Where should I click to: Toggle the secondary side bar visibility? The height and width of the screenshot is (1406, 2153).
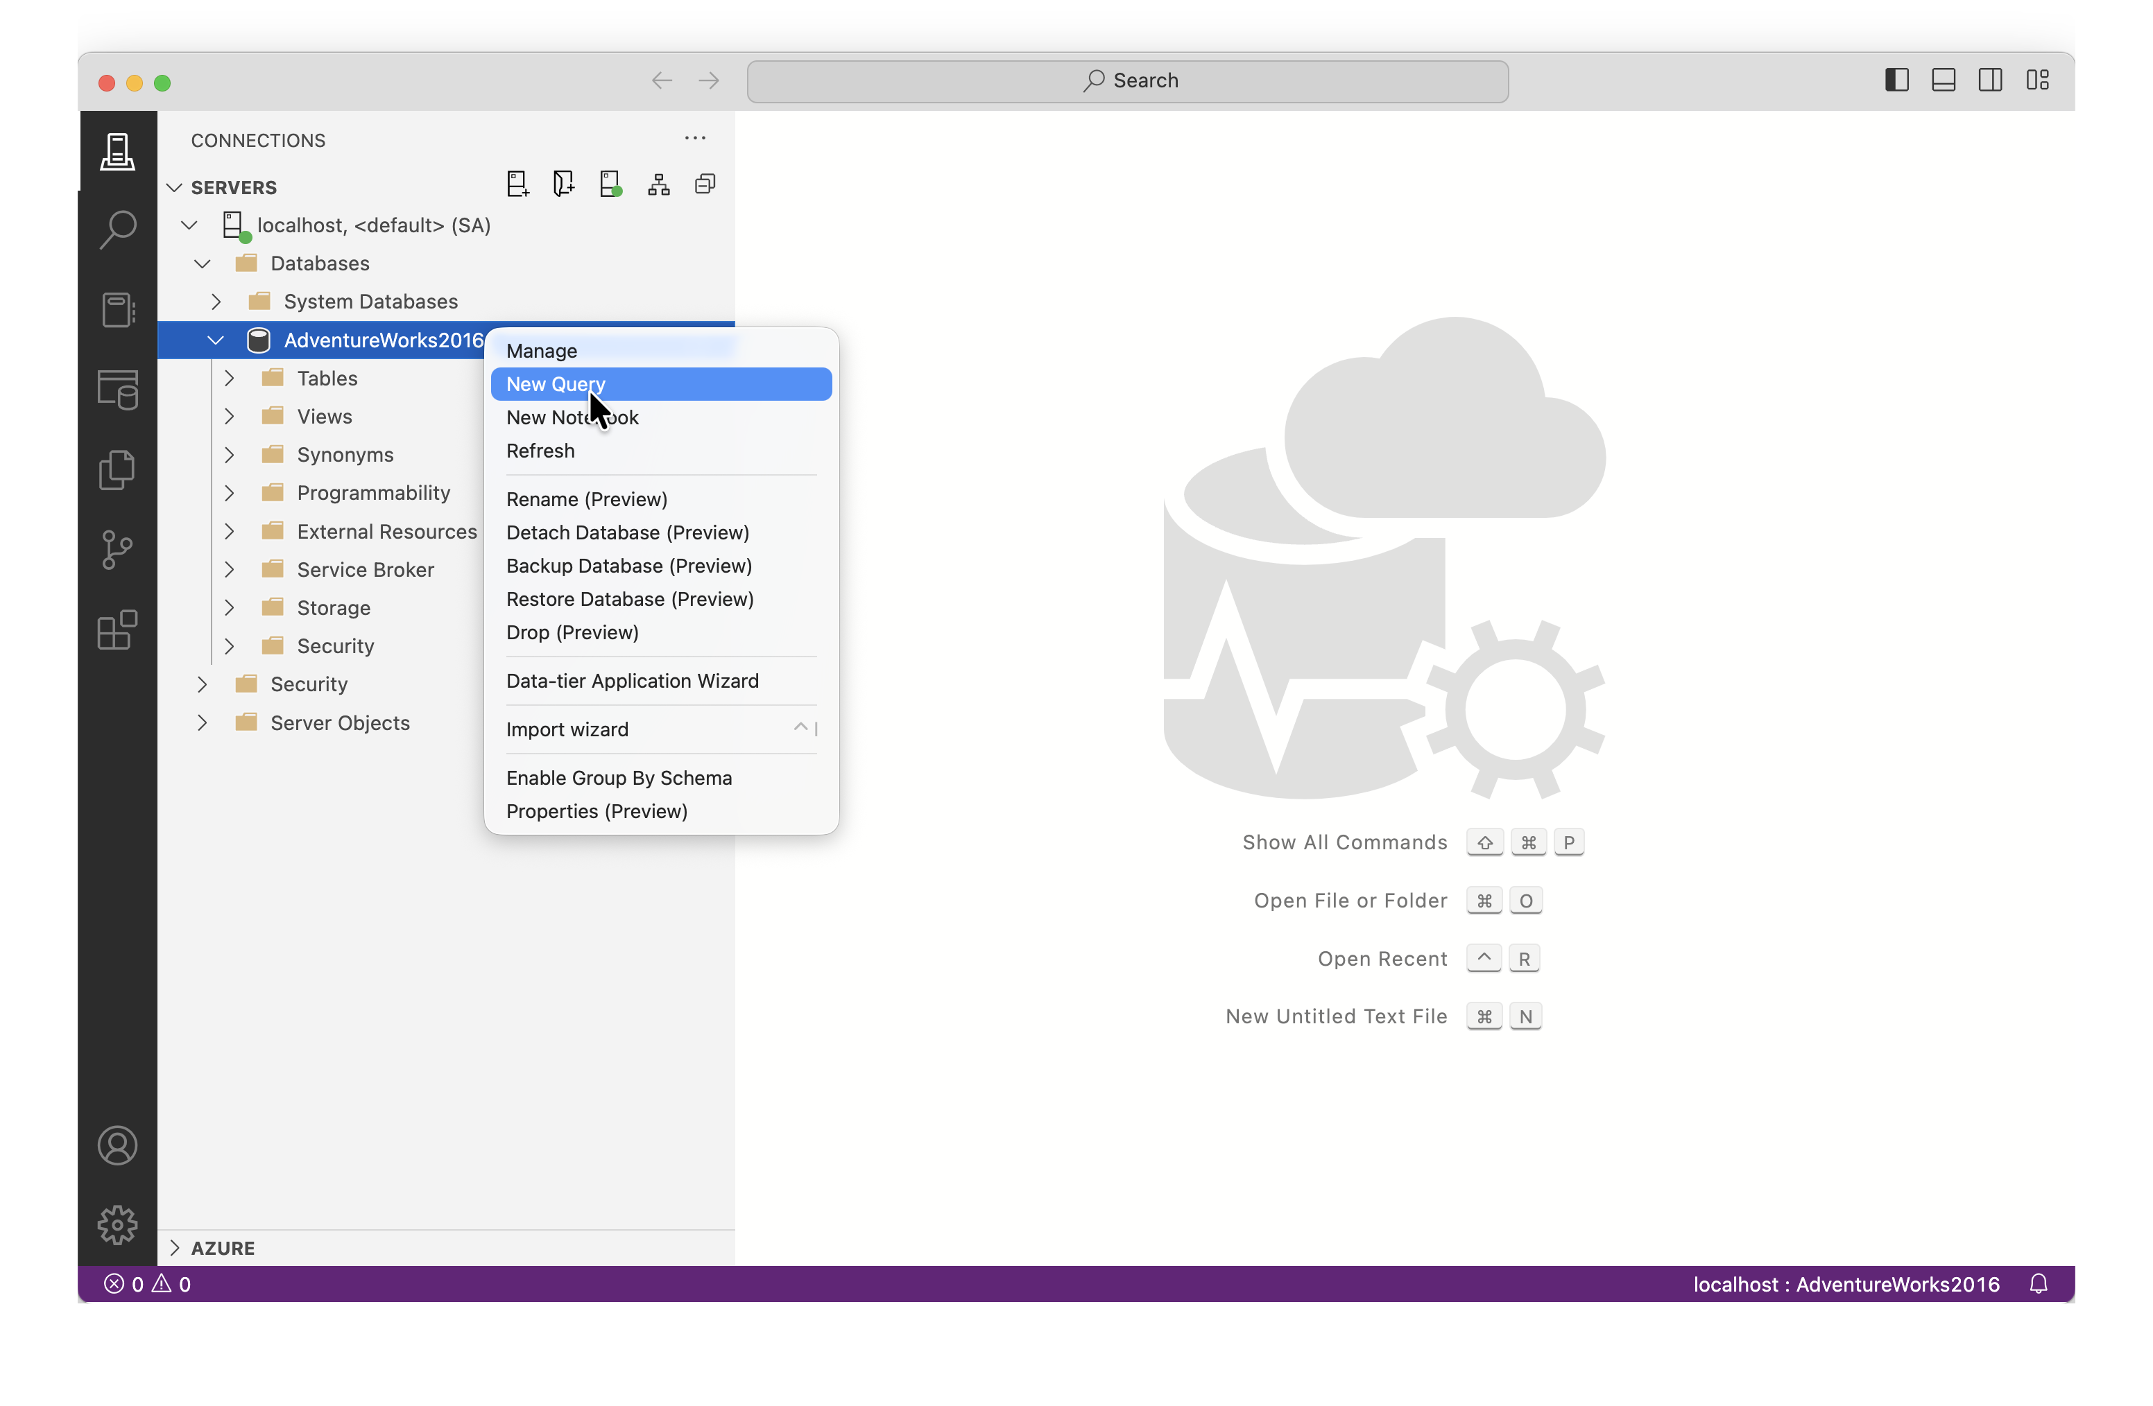click(1991, 80)
